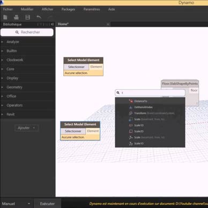
Task: Click the Undo arrow icon
Action: tap(39, 17)
